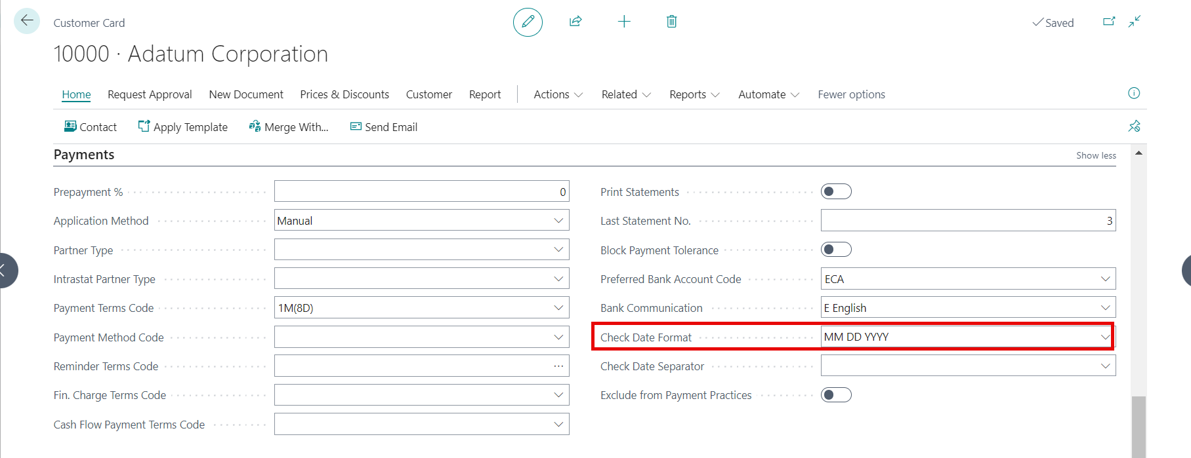
Task: Open Cash Flow Payment Terms Code dropdown
Action: 558,424
